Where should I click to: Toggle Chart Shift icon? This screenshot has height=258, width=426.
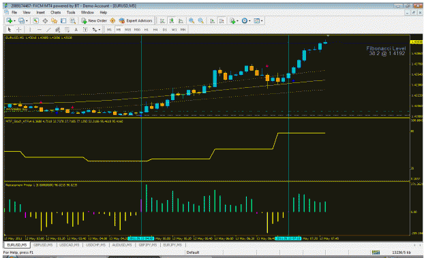pyautogui.click(x=222, y=20)
